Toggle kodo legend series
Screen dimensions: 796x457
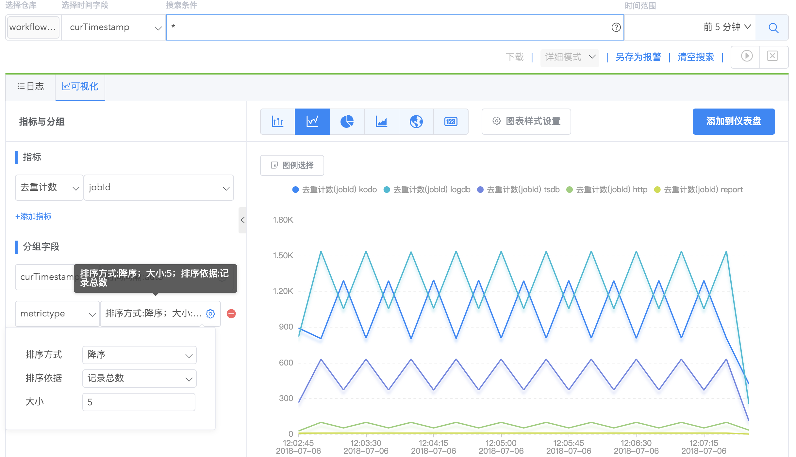tap(335, 190)
